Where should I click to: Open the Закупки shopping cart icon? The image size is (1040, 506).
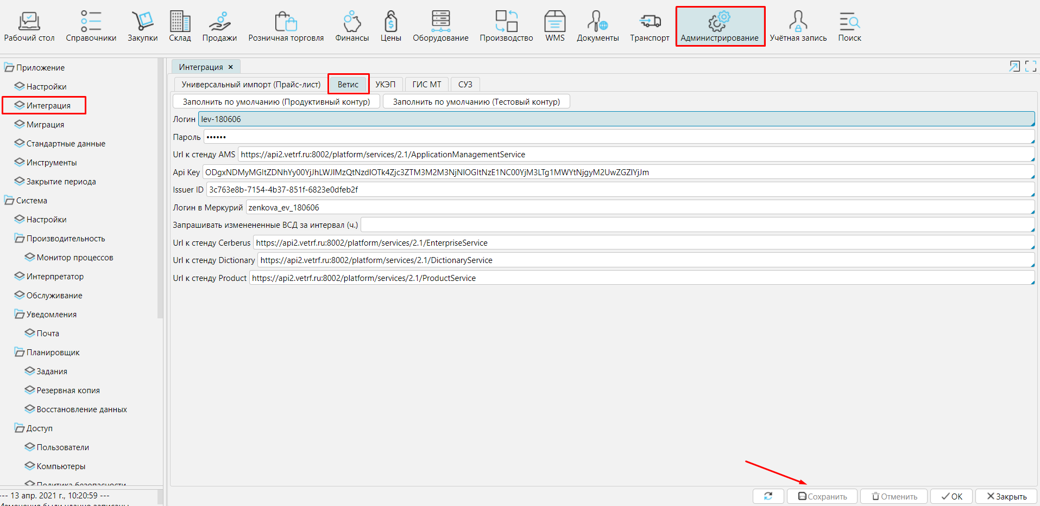coord(142,22)
